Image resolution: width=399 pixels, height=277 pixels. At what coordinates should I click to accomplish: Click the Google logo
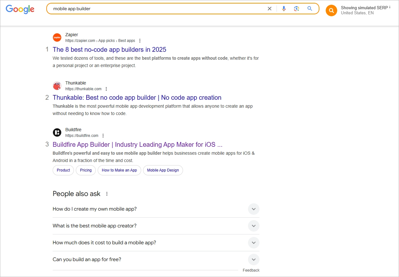[x=20, y=9]
